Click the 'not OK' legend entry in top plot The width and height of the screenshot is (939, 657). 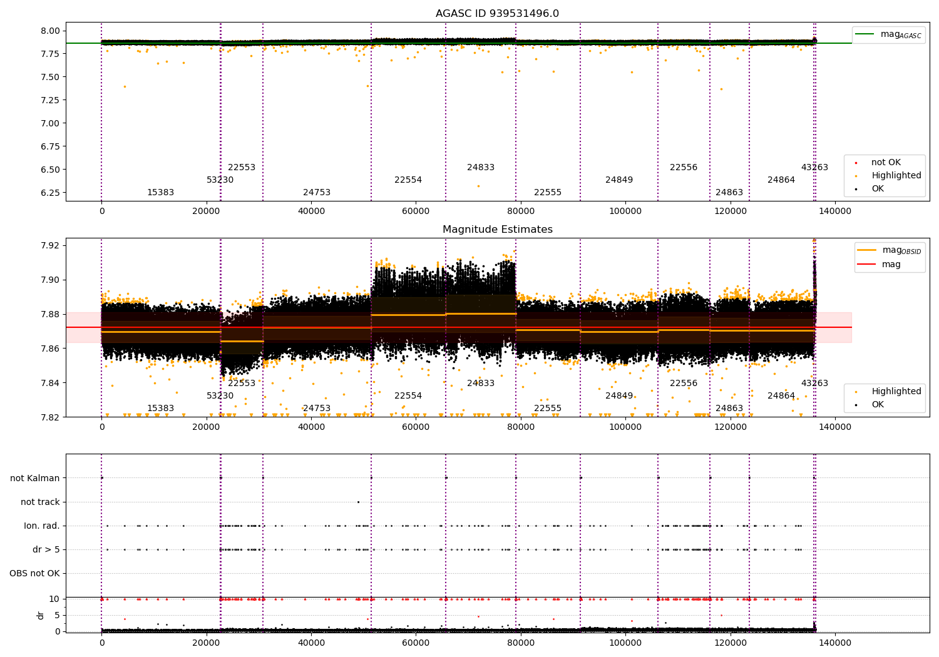(886, 163)
